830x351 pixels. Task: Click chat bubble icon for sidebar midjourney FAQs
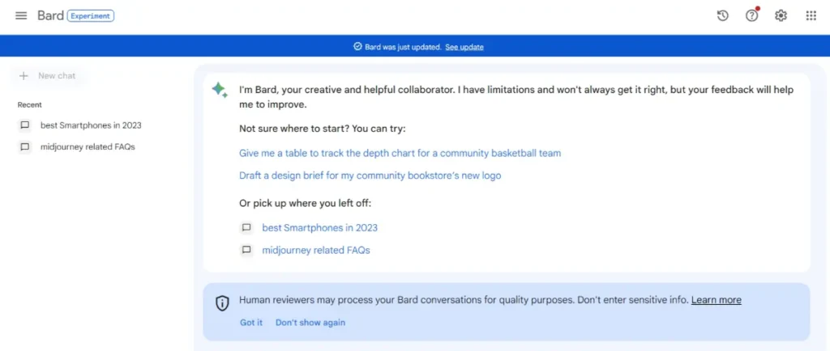coord(24,146)
